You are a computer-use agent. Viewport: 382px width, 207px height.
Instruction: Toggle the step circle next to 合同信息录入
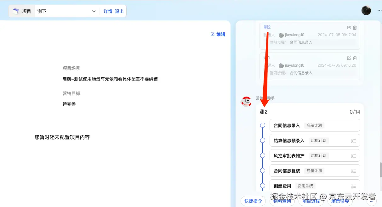[x=263, y=125]
